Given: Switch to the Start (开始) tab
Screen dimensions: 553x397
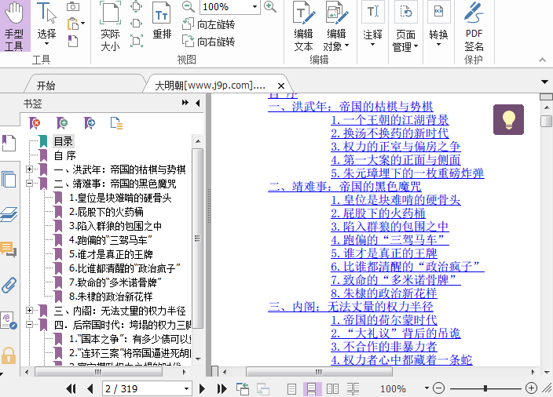Looking at the screenshot, I should 46,86.
